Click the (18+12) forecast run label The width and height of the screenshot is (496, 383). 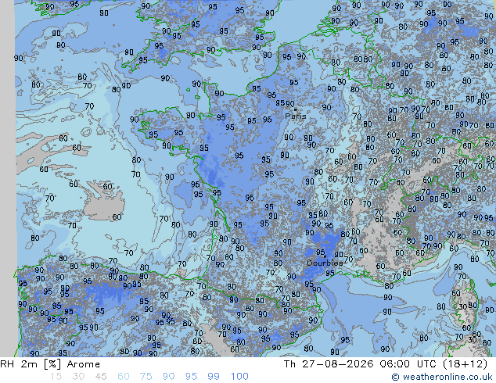(465, 364)
